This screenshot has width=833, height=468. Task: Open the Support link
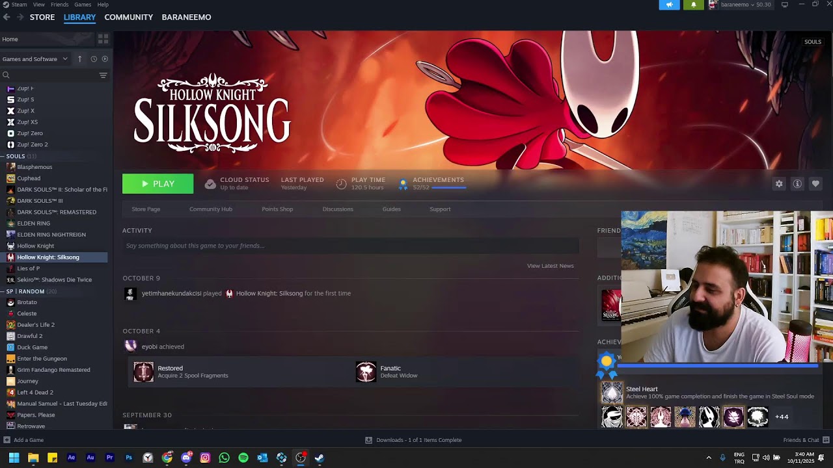click(x=440, y=209)
